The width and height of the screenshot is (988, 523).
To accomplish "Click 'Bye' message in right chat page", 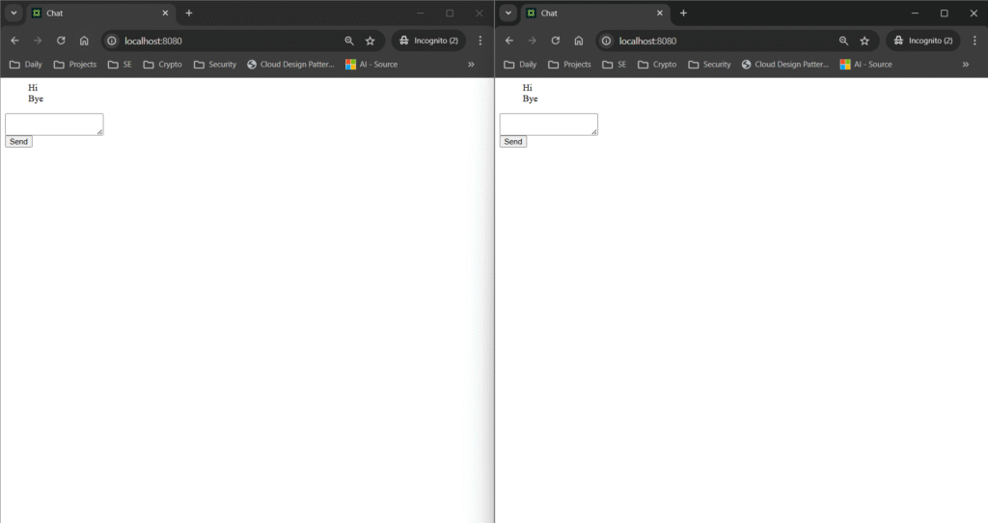I will 530,99.
